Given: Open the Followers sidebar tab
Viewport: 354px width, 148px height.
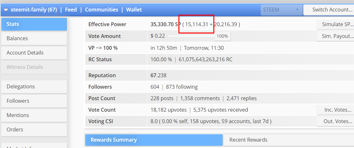Looking at the screenshot, I should point(34,101).
